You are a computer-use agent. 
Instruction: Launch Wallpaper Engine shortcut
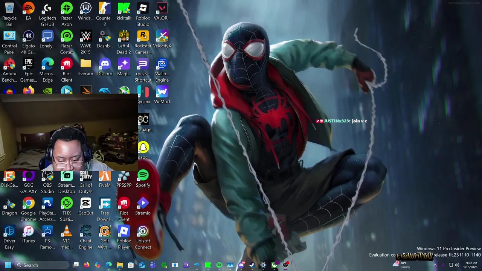(162, 70)
